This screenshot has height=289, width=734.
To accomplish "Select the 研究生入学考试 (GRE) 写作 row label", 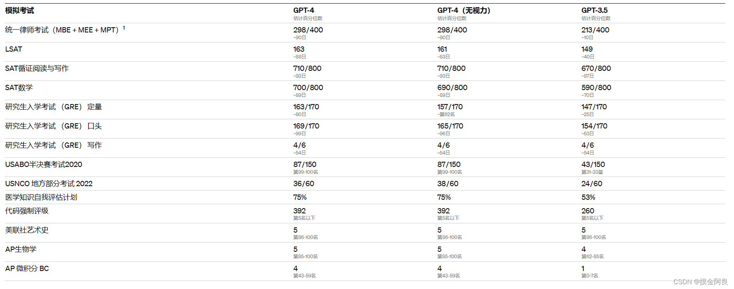I will [54, 145].
